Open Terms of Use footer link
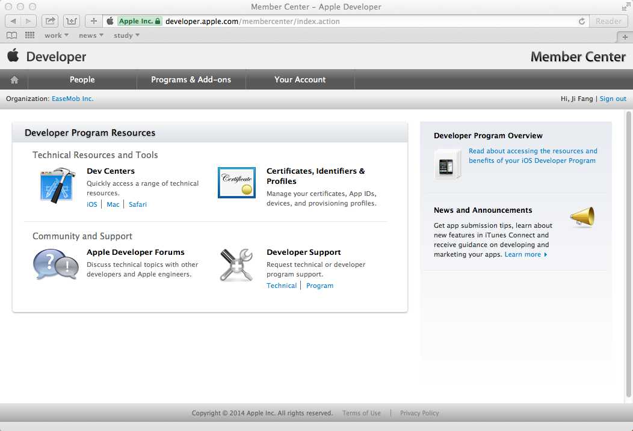Screen dimensions: 633x431 pos(361,413)
